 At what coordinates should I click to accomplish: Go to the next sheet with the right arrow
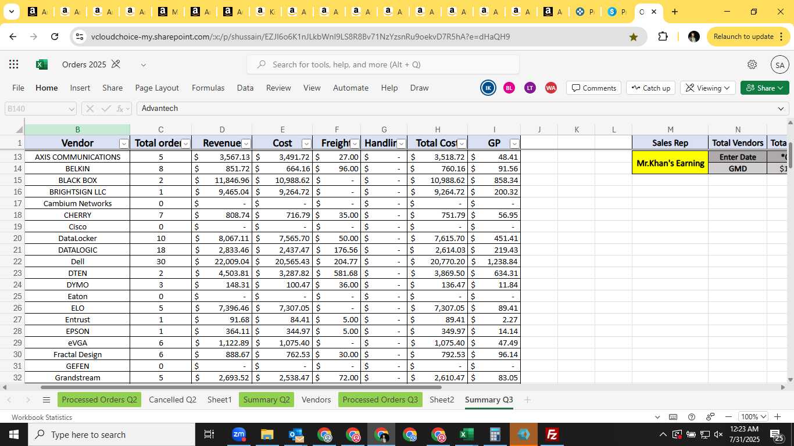tap(28, 400)
